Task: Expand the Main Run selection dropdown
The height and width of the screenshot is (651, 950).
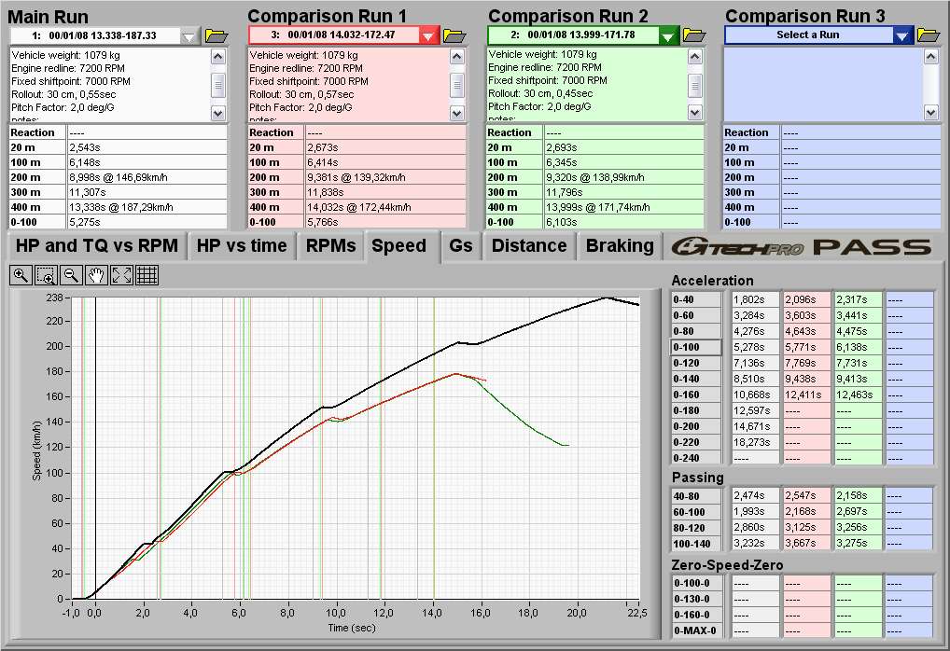Action: (190, 35)
